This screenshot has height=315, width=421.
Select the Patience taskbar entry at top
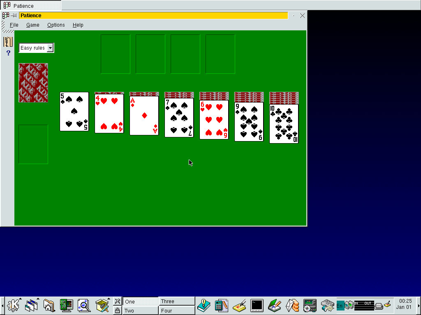[31, 6]
